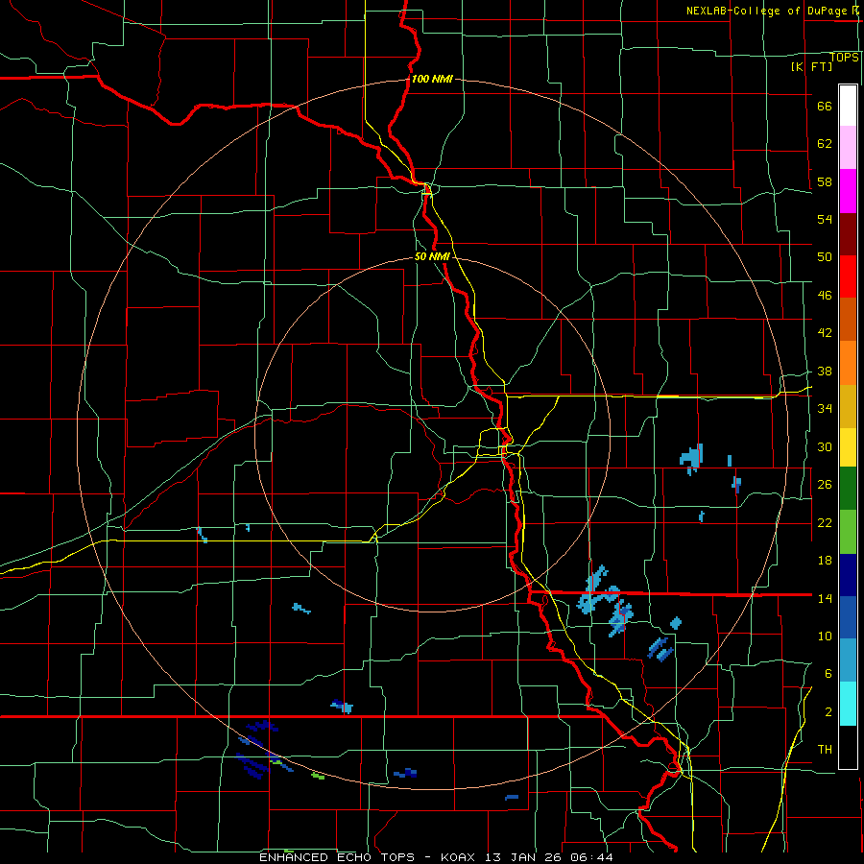This screenshot has width=864, height=864.
Task: Click the "13 JAN 26 06:44" timestamp
Action: coord(550,857)
